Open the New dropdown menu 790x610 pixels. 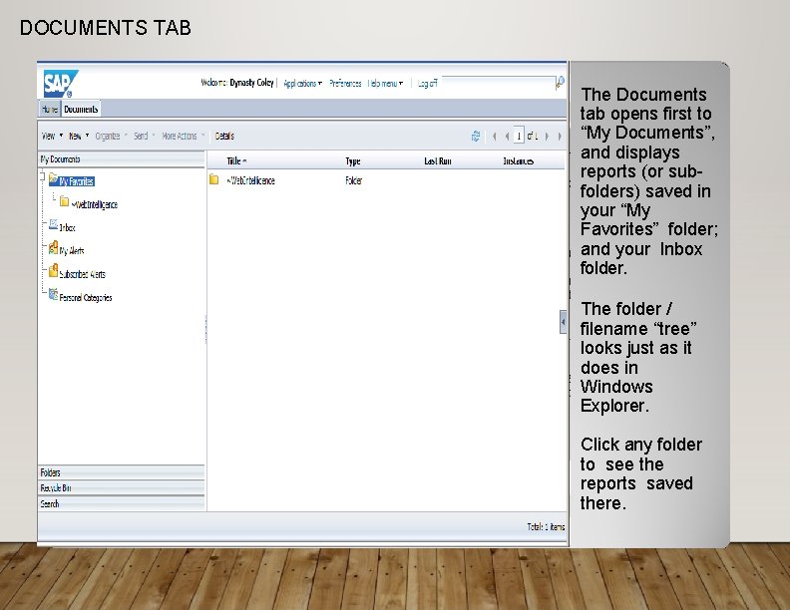point(79,136)
